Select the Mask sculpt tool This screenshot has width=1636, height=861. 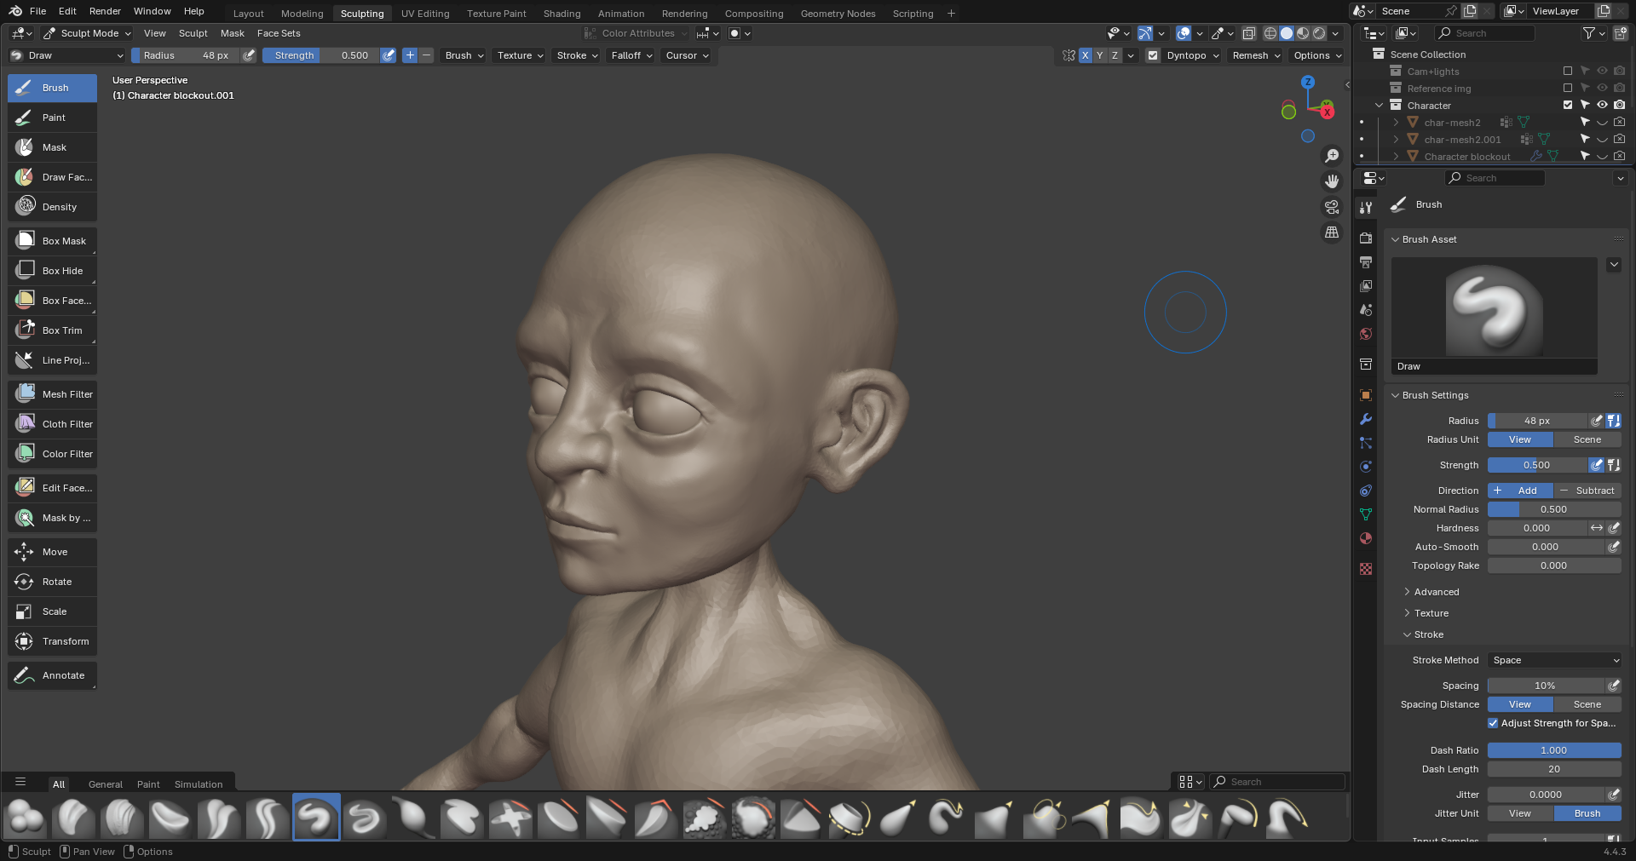(x=52, y=147)
